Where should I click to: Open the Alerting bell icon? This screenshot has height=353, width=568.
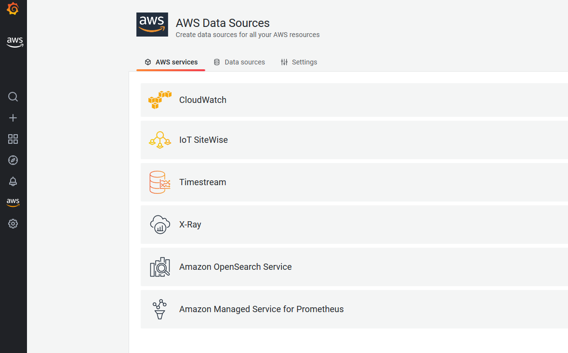point(13,181)
